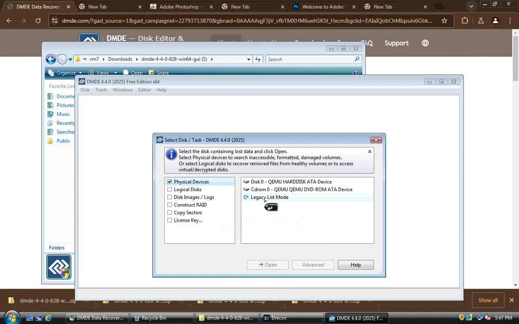519x324 pixels.
Task: Click the Chrome address bar URL
Action: 247,21
